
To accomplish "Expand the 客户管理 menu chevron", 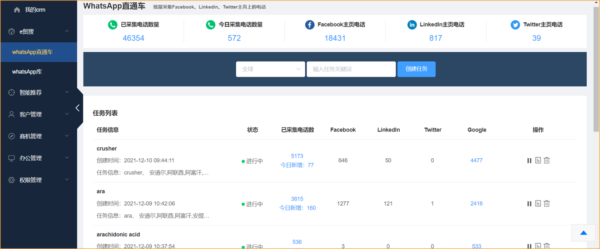I will pyautogui.click(x=67, y=114).
